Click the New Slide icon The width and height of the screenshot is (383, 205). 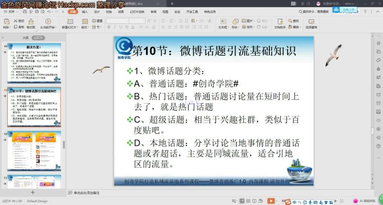(70, 22)
